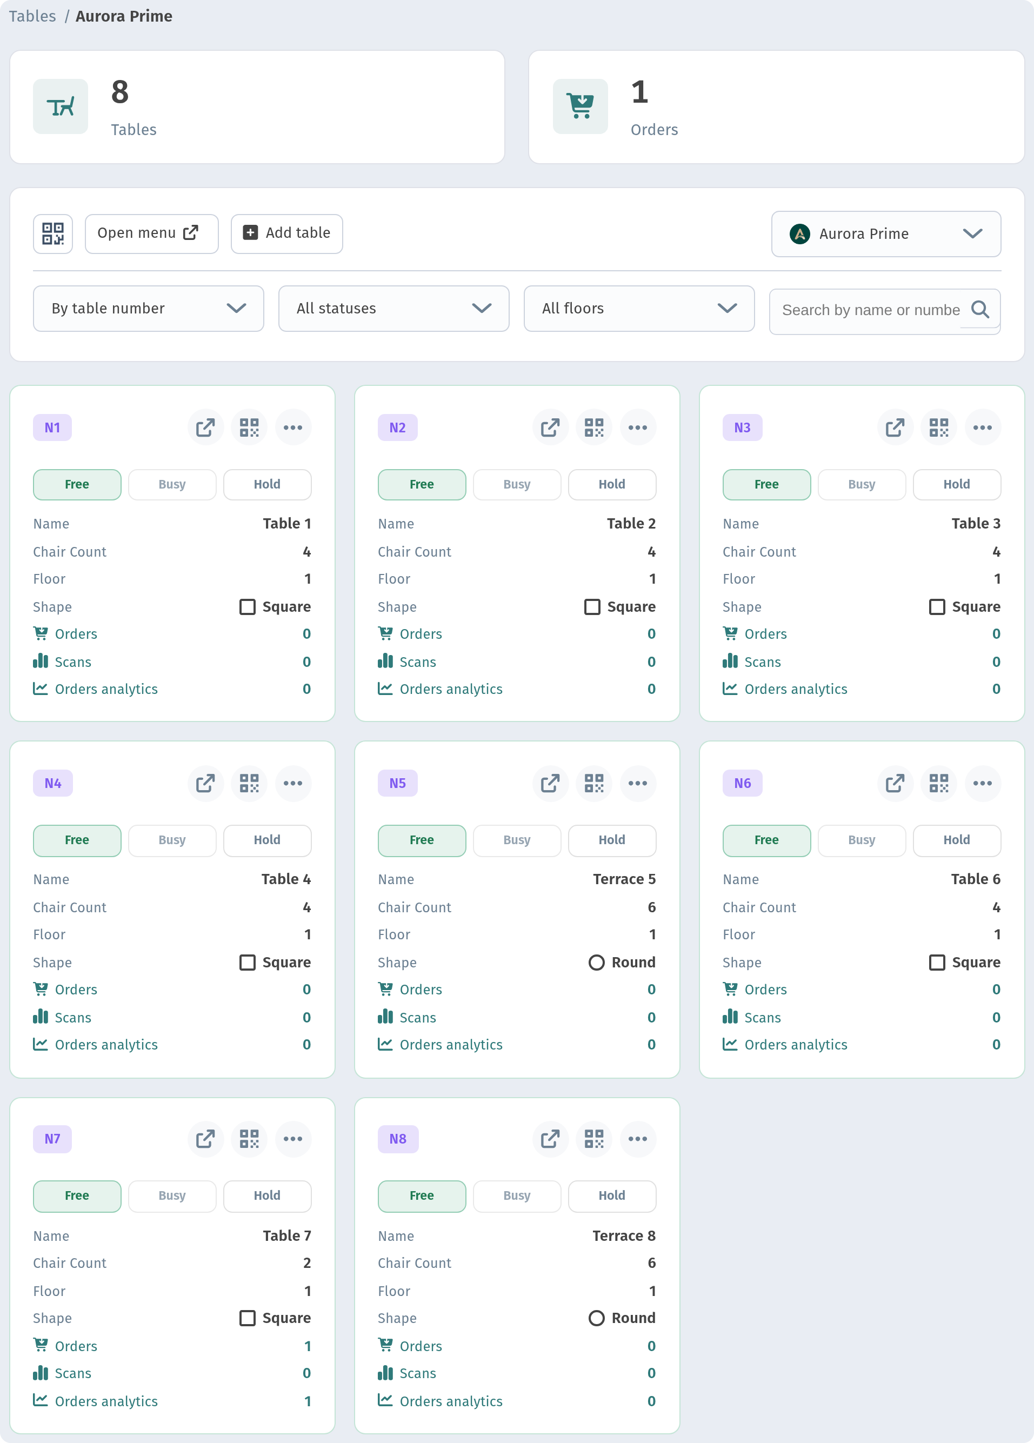Set table N7 status to Busy

(172, 1196)
